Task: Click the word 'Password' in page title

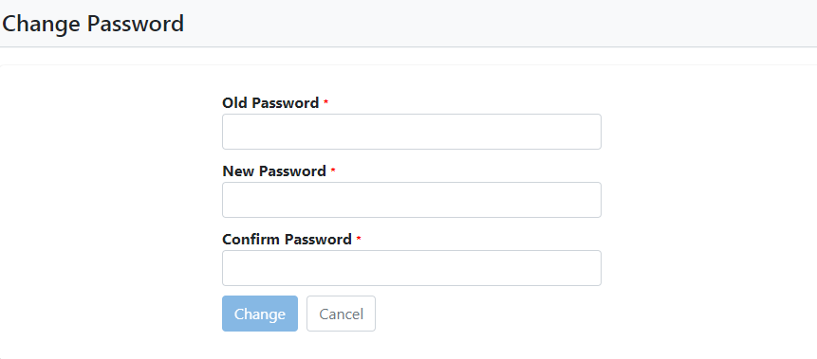Action: pyautogui.click(x=136, y=24)
